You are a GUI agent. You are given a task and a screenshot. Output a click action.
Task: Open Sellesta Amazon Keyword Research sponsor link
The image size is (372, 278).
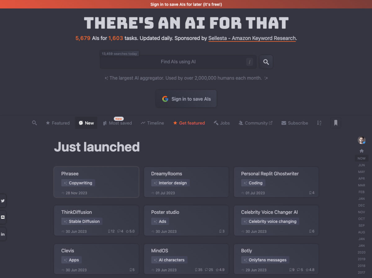[252, 38]
